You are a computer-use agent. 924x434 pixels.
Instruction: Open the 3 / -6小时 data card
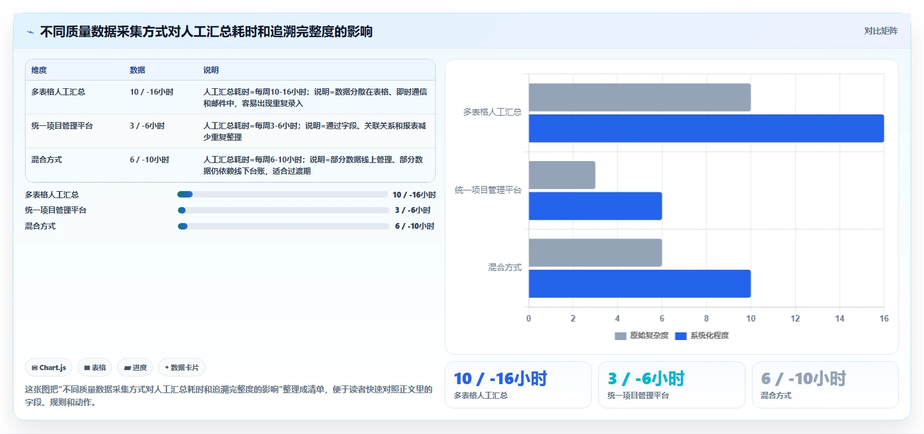pos(672,385)
